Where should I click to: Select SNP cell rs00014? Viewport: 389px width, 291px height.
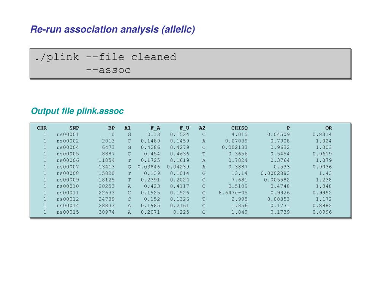68,205
